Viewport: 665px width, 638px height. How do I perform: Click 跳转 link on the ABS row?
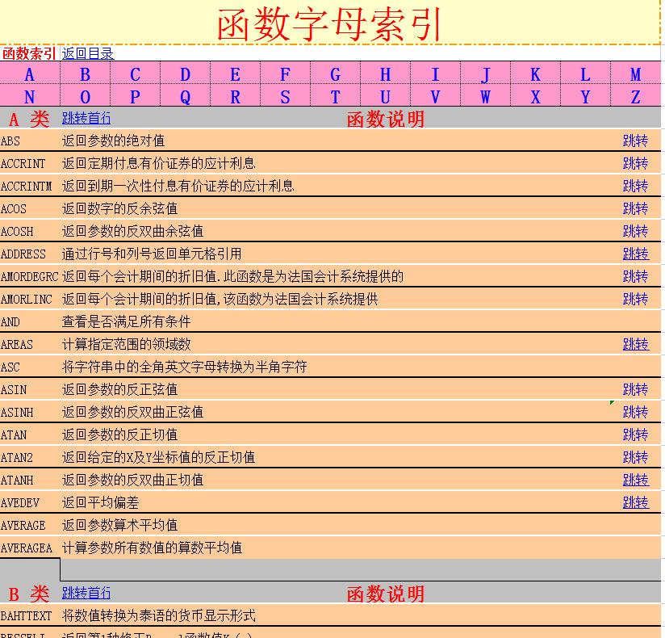pyautogui.click(x=635, y=141)
